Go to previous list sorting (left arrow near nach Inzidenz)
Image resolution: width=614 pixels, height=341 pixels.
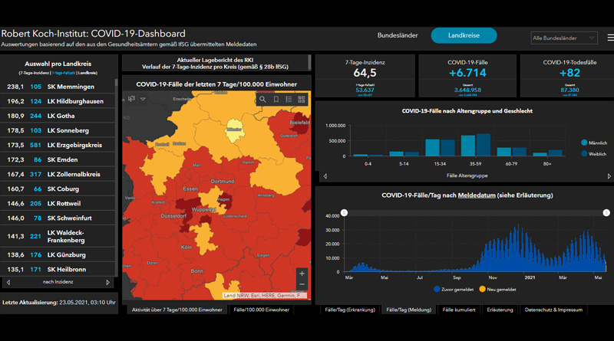pos(8,282)
